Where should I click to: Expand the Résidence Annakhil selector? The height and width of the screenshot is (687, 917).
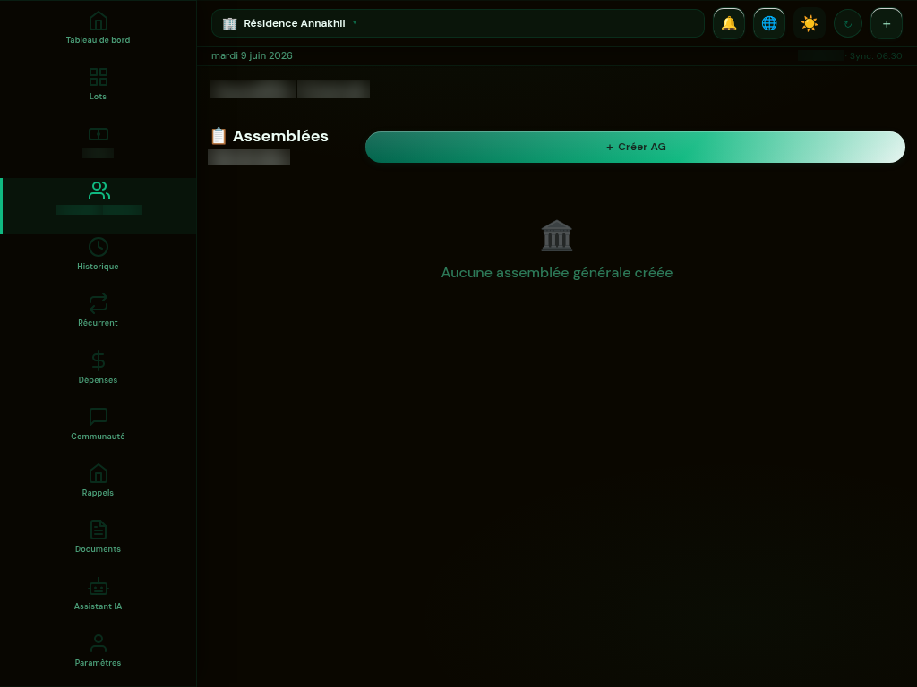458,23
